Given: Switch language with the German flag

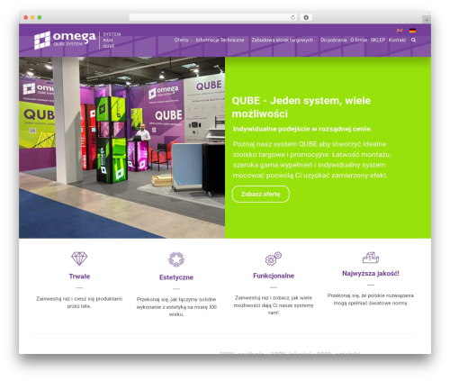Looking at the screenshot, I should click(x=412, y=31).
